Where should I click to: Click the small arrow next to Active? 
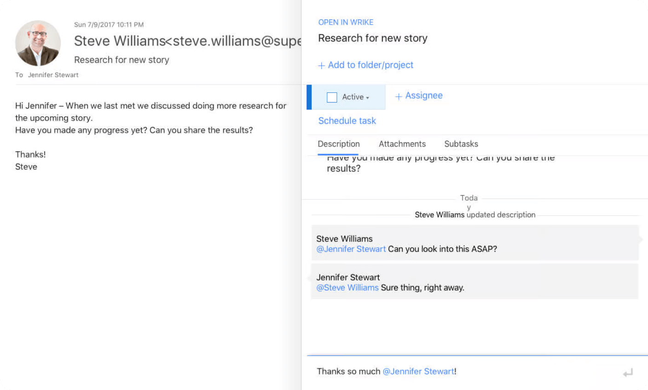368,98
